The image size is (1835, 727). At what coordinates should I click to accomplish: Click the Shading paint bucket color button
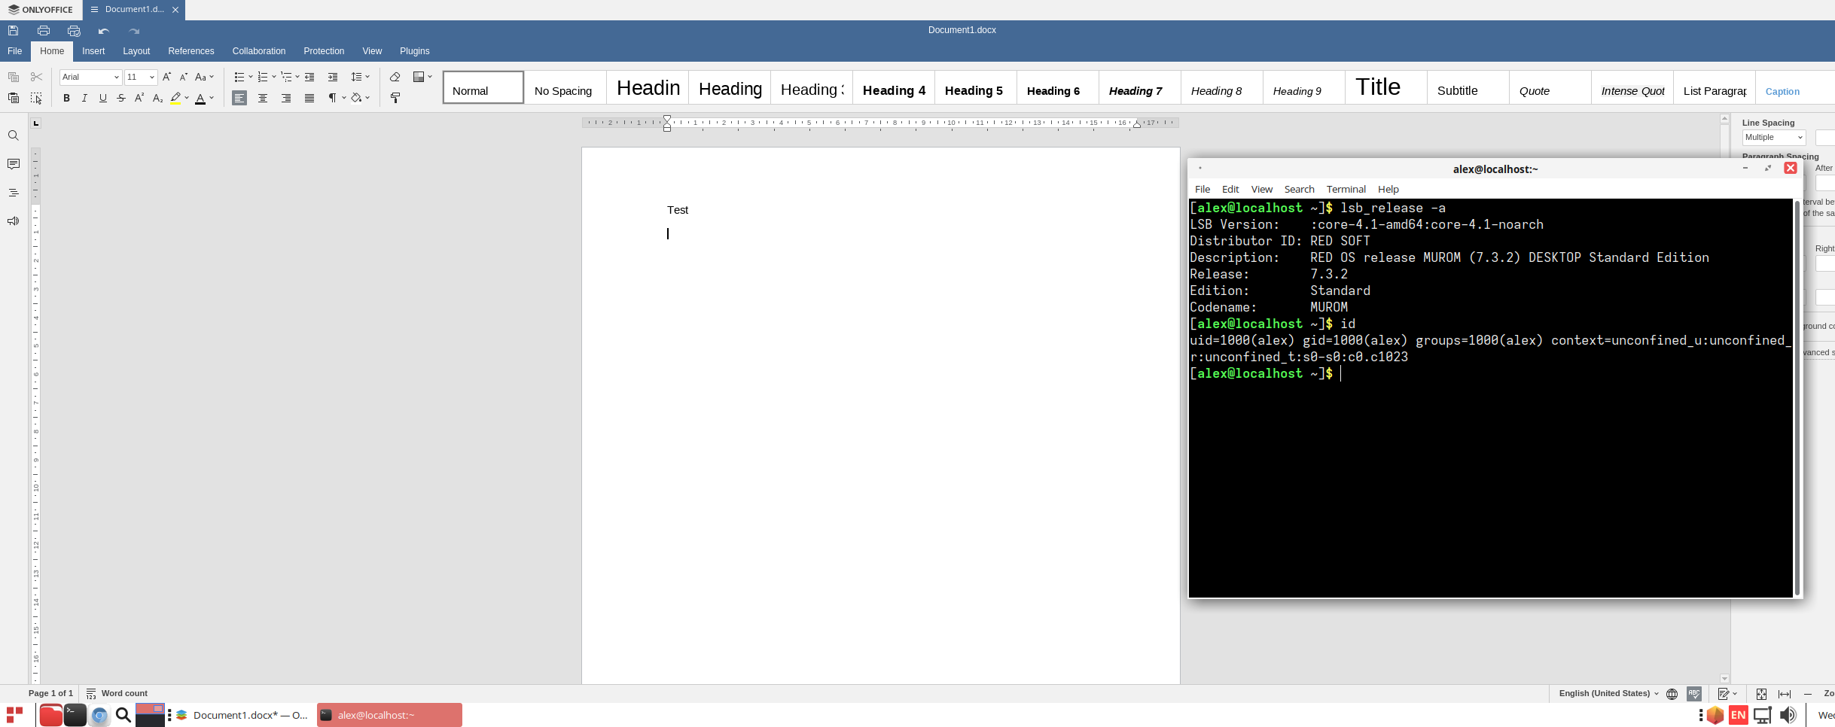coord(357,98)
